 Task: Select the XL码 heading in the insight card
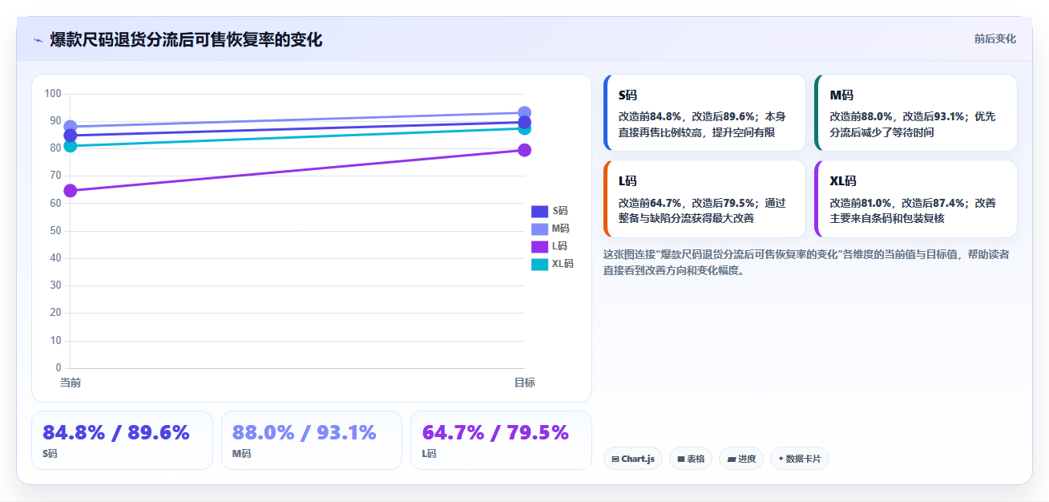coord(843,181)
